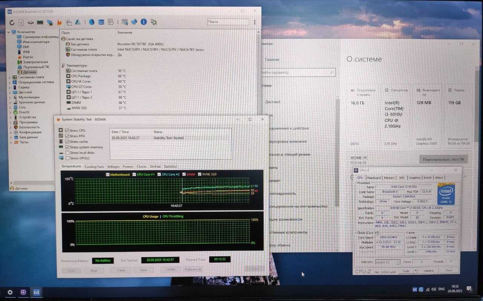
Task: Expand the Хранение данных tree node
Action: (10, 102)
